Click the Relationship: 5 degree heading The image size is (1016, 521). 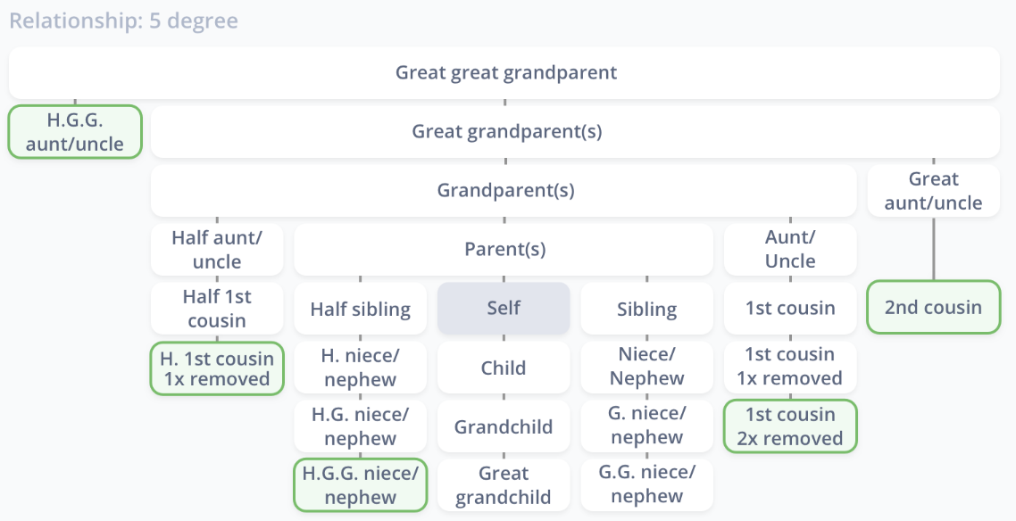pyautogui.click(x=124, y=21)
